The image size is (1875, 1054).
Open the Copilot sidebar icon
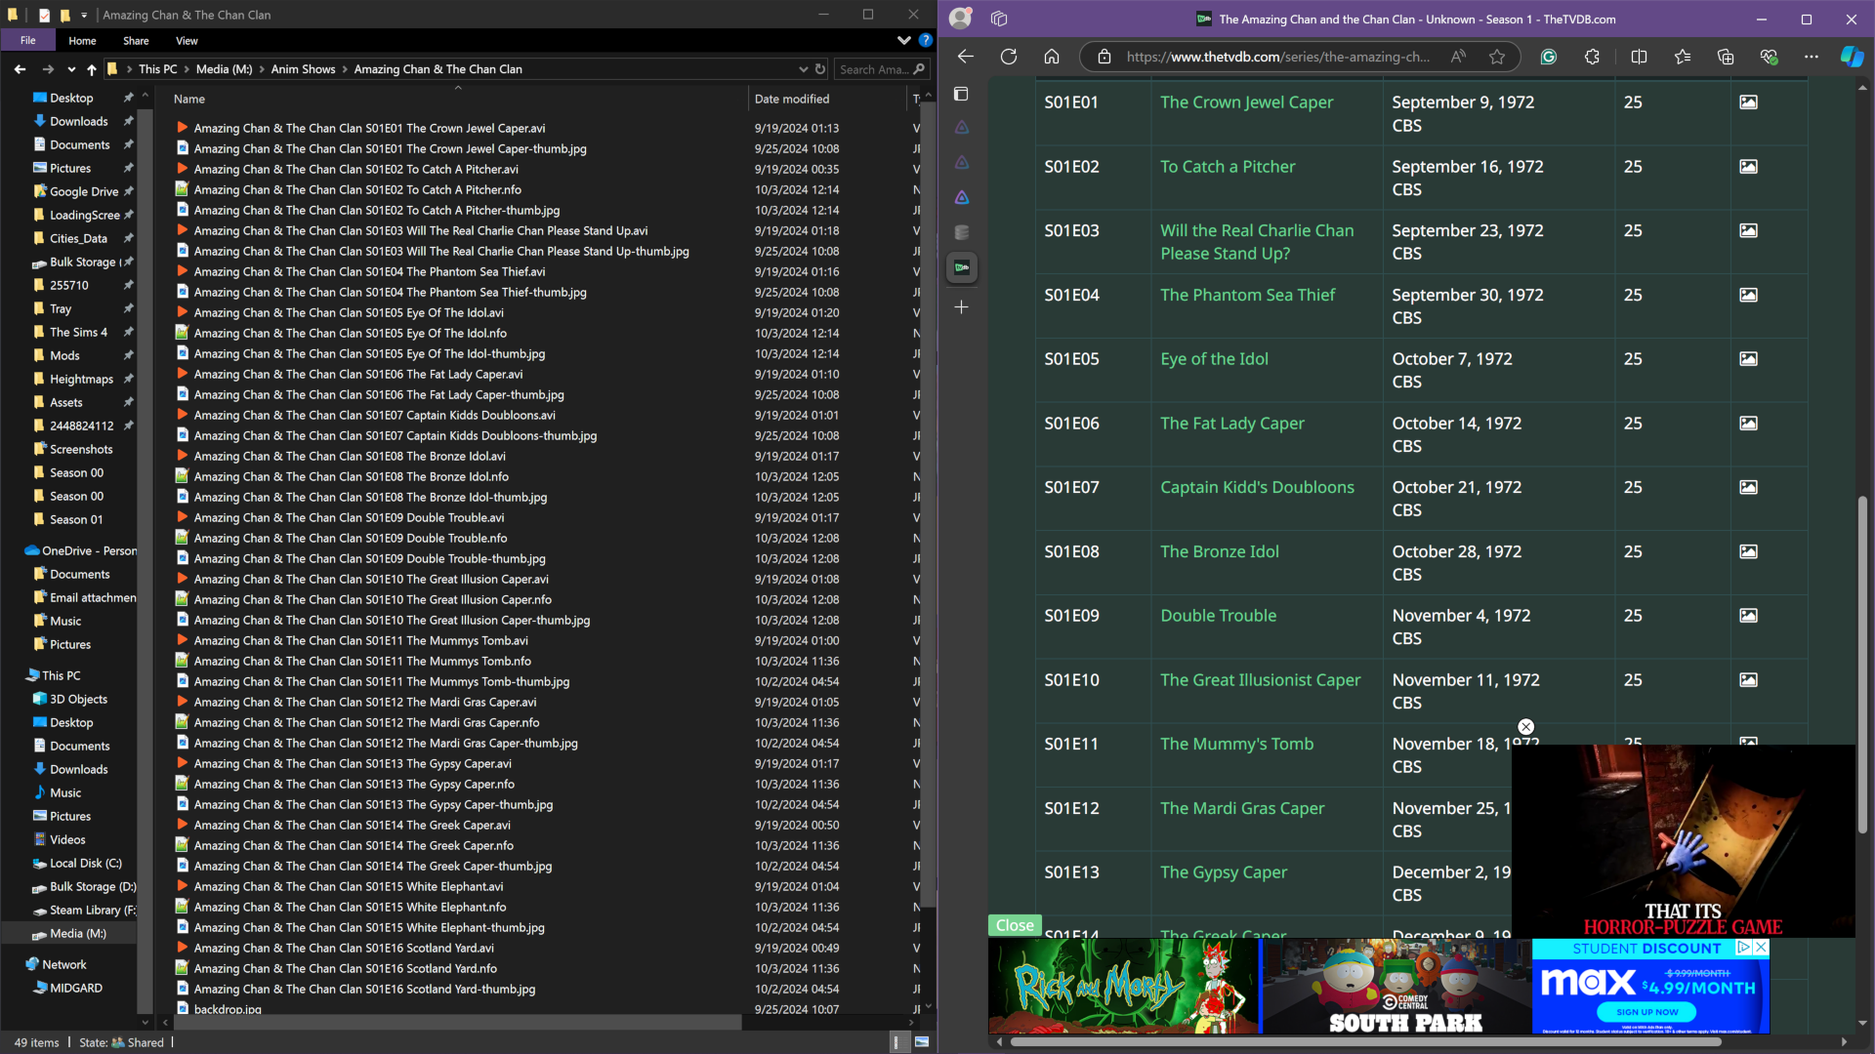click(x=1852, y=57)
